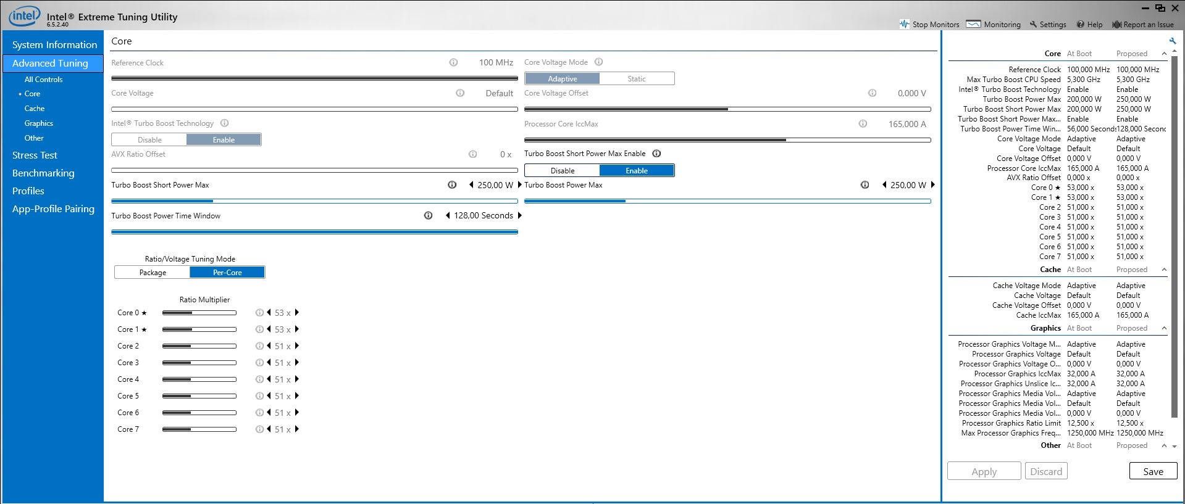This screenshot has width=1185, height=504.
Task: Click the Intel logo icon
Action: point(24,16)
